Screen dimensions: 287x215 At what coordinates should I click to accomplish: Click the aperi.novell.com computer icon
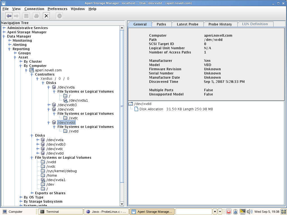tap(32, 70)
